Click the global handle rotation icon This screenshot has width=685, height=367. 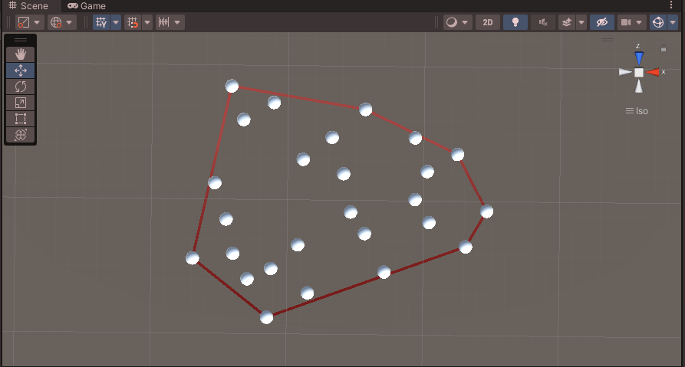coord(56,22)
